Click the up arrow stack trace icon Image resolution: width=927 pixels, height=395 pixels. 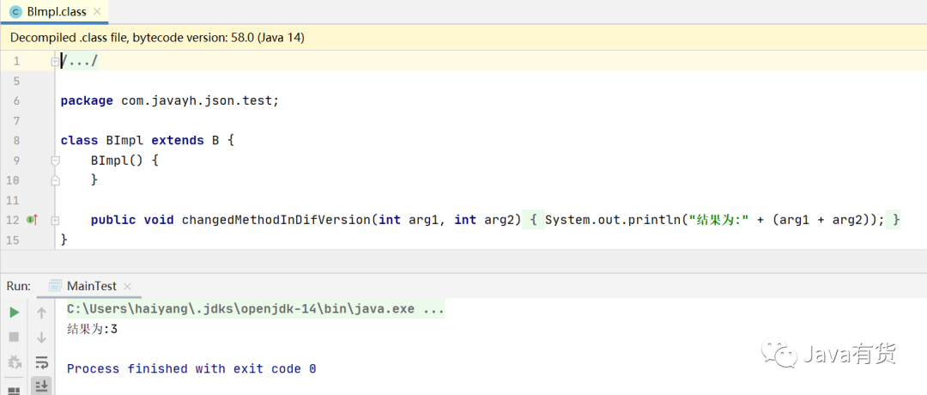[41, 313]
